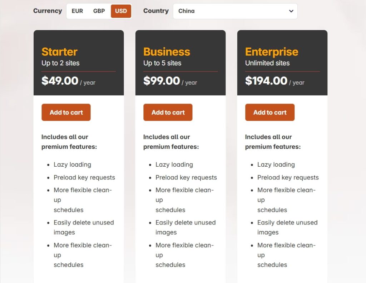Select the USD currency option

(121, 11)
